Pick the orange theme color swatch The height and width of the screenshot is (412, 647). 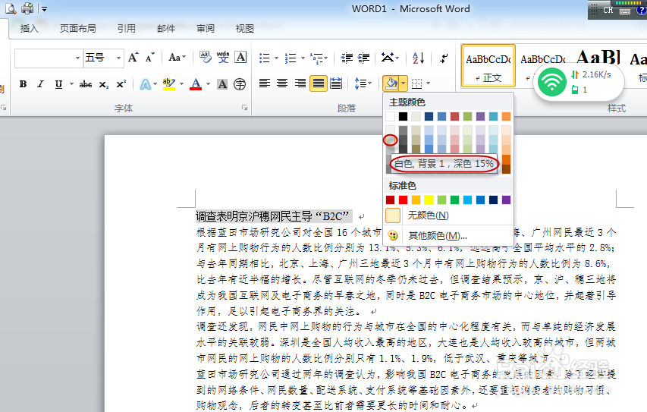506,116
